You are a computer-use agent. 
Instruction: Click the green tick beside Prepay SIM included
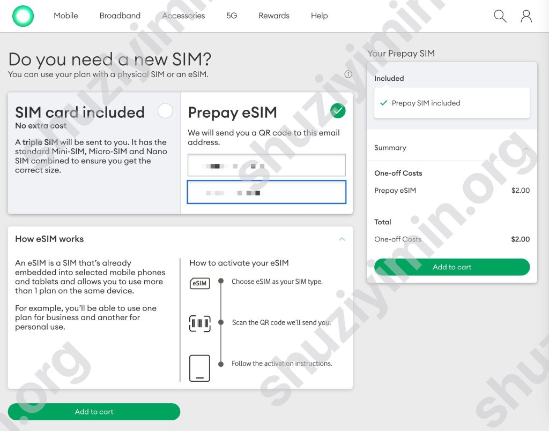[x=383, y=103]
